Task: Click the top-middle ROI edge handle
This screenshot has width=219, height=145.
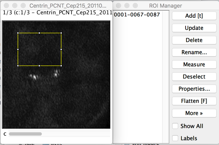Action: pyautogui.click(x=40, y=33)
